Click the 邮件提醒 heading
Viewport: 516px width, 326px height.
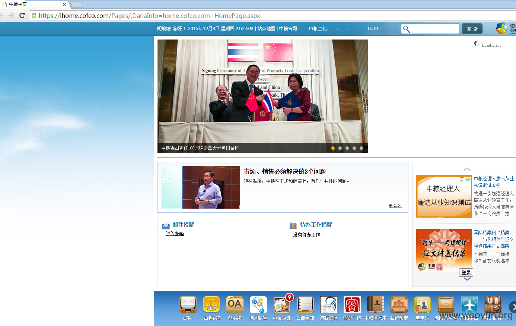[183, 225]
